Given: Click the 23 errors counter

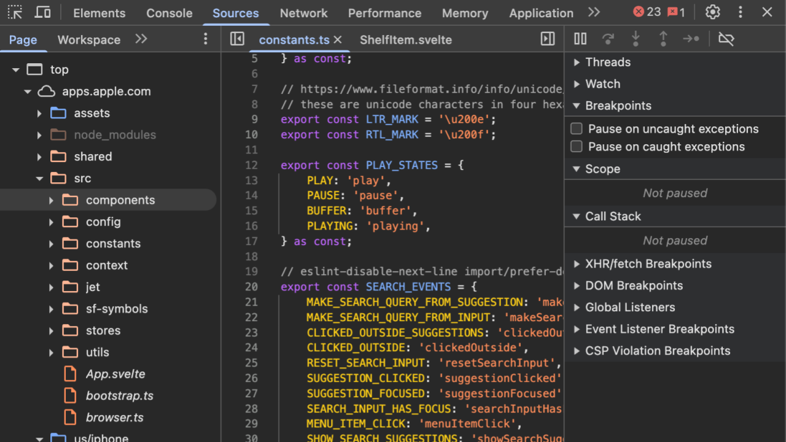Looking at the screenshot, I should (647, 12).
